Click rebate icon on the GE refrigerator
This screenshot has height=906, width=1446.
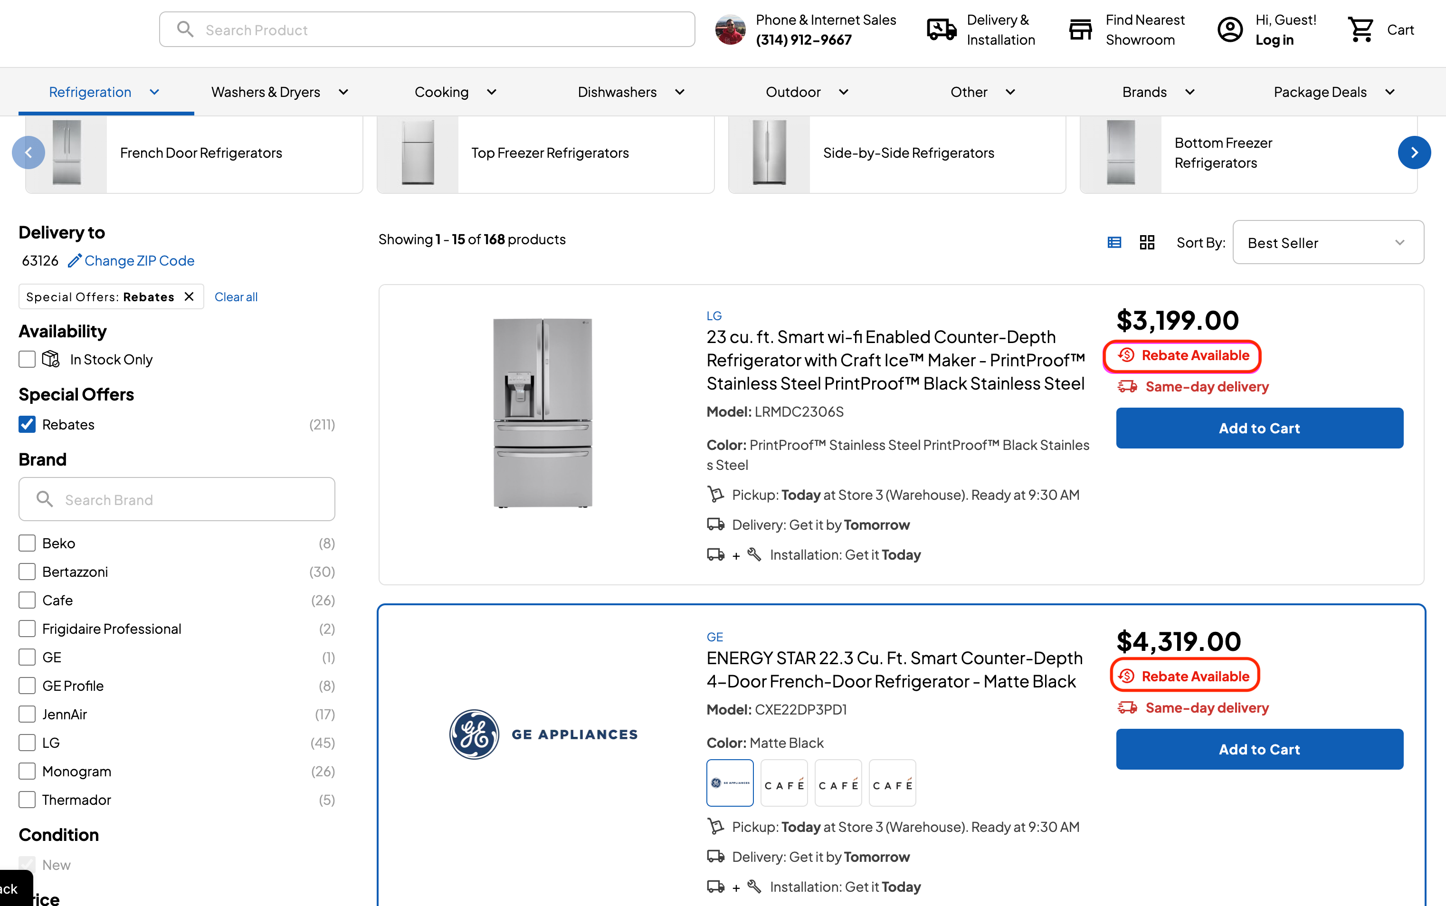point(1126,677)
